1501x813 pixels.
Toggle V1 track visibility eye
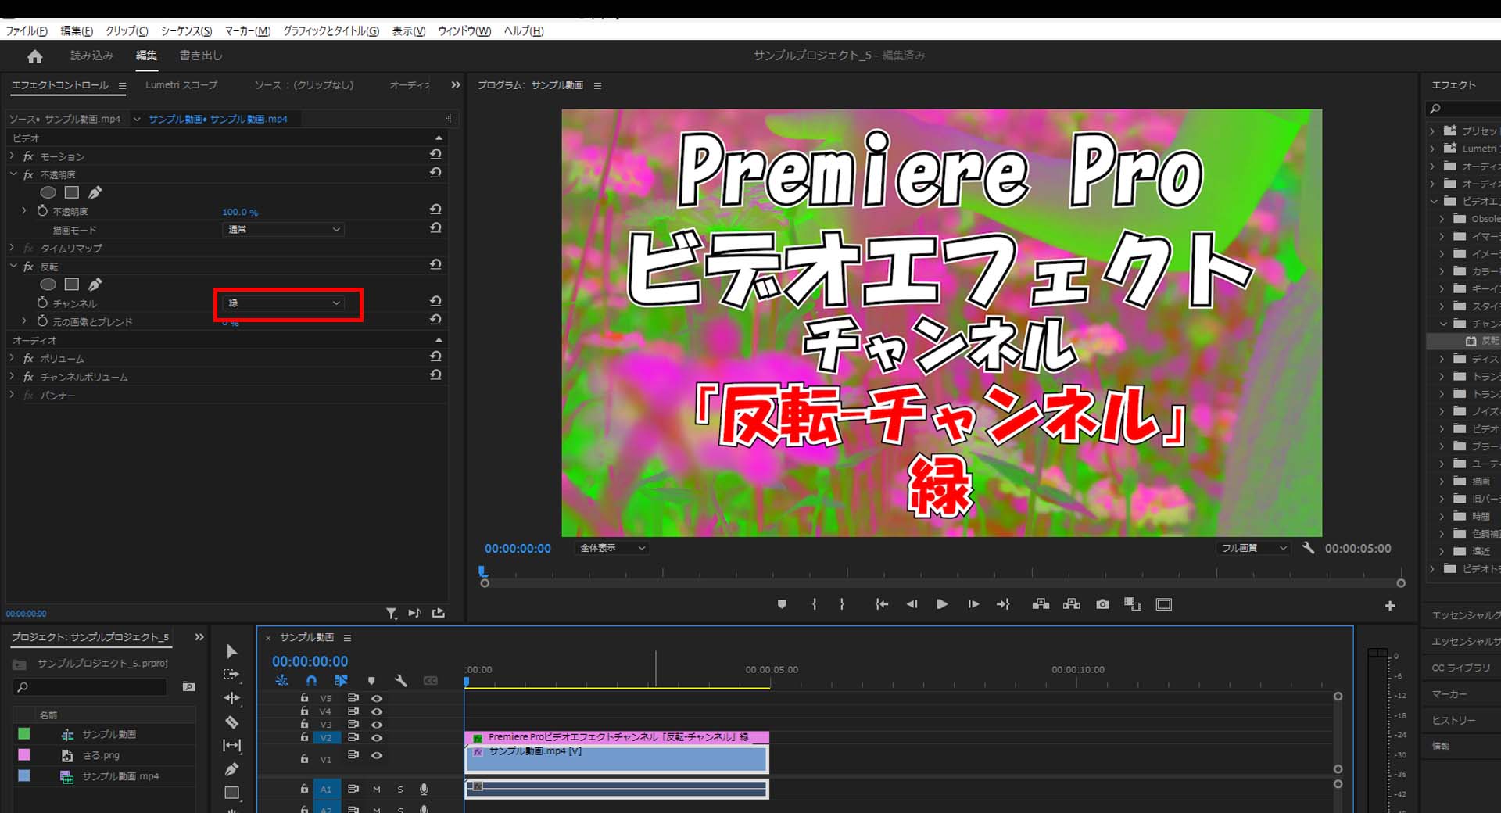coord(377,755)
